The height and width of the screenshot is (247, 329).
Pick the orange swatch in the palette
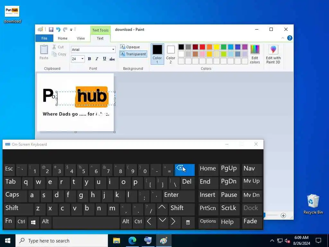[209, 47]
